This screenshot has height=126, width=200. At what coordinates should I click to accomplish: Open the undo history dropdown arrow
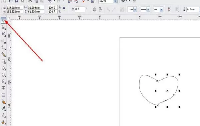[x=54, y=1]
